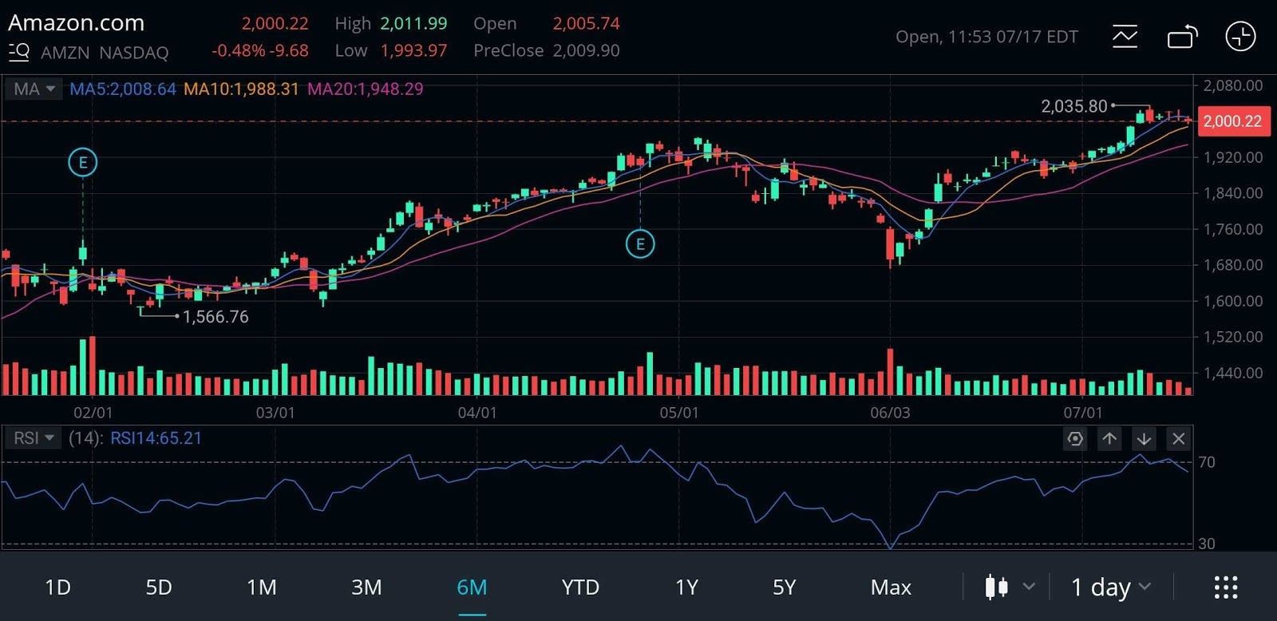Open the 1 day interval dropdown
1277x621 pixels.
click(x=1111, y=587)
